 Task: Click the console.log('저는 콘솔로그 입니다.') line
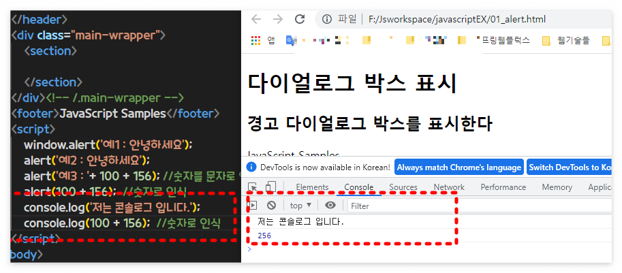point(112,207)
